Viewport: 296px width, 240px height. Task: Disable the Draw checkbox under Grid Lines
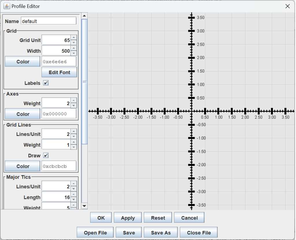[x=46, y=155]
